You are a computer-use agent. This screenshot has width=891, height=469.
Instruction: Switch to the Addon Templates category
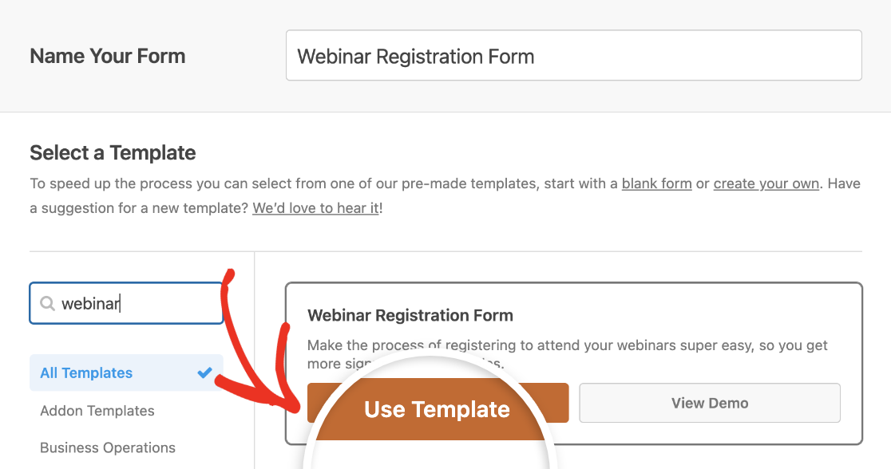coord(97,411)
